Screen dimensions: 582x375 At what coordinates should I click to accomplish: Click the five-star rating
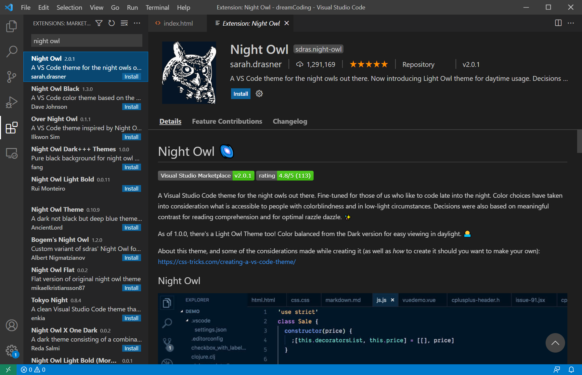pos(369,64)
